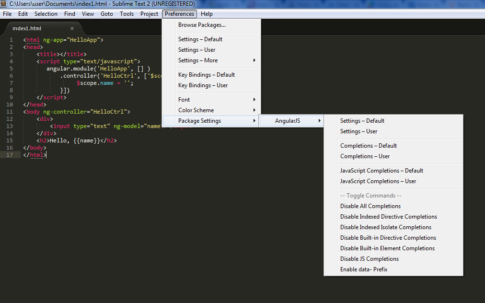Close the Preferences menu
The height and width of the screenshot is (303, 485).
pyautogui.click(x=179, y=14)
